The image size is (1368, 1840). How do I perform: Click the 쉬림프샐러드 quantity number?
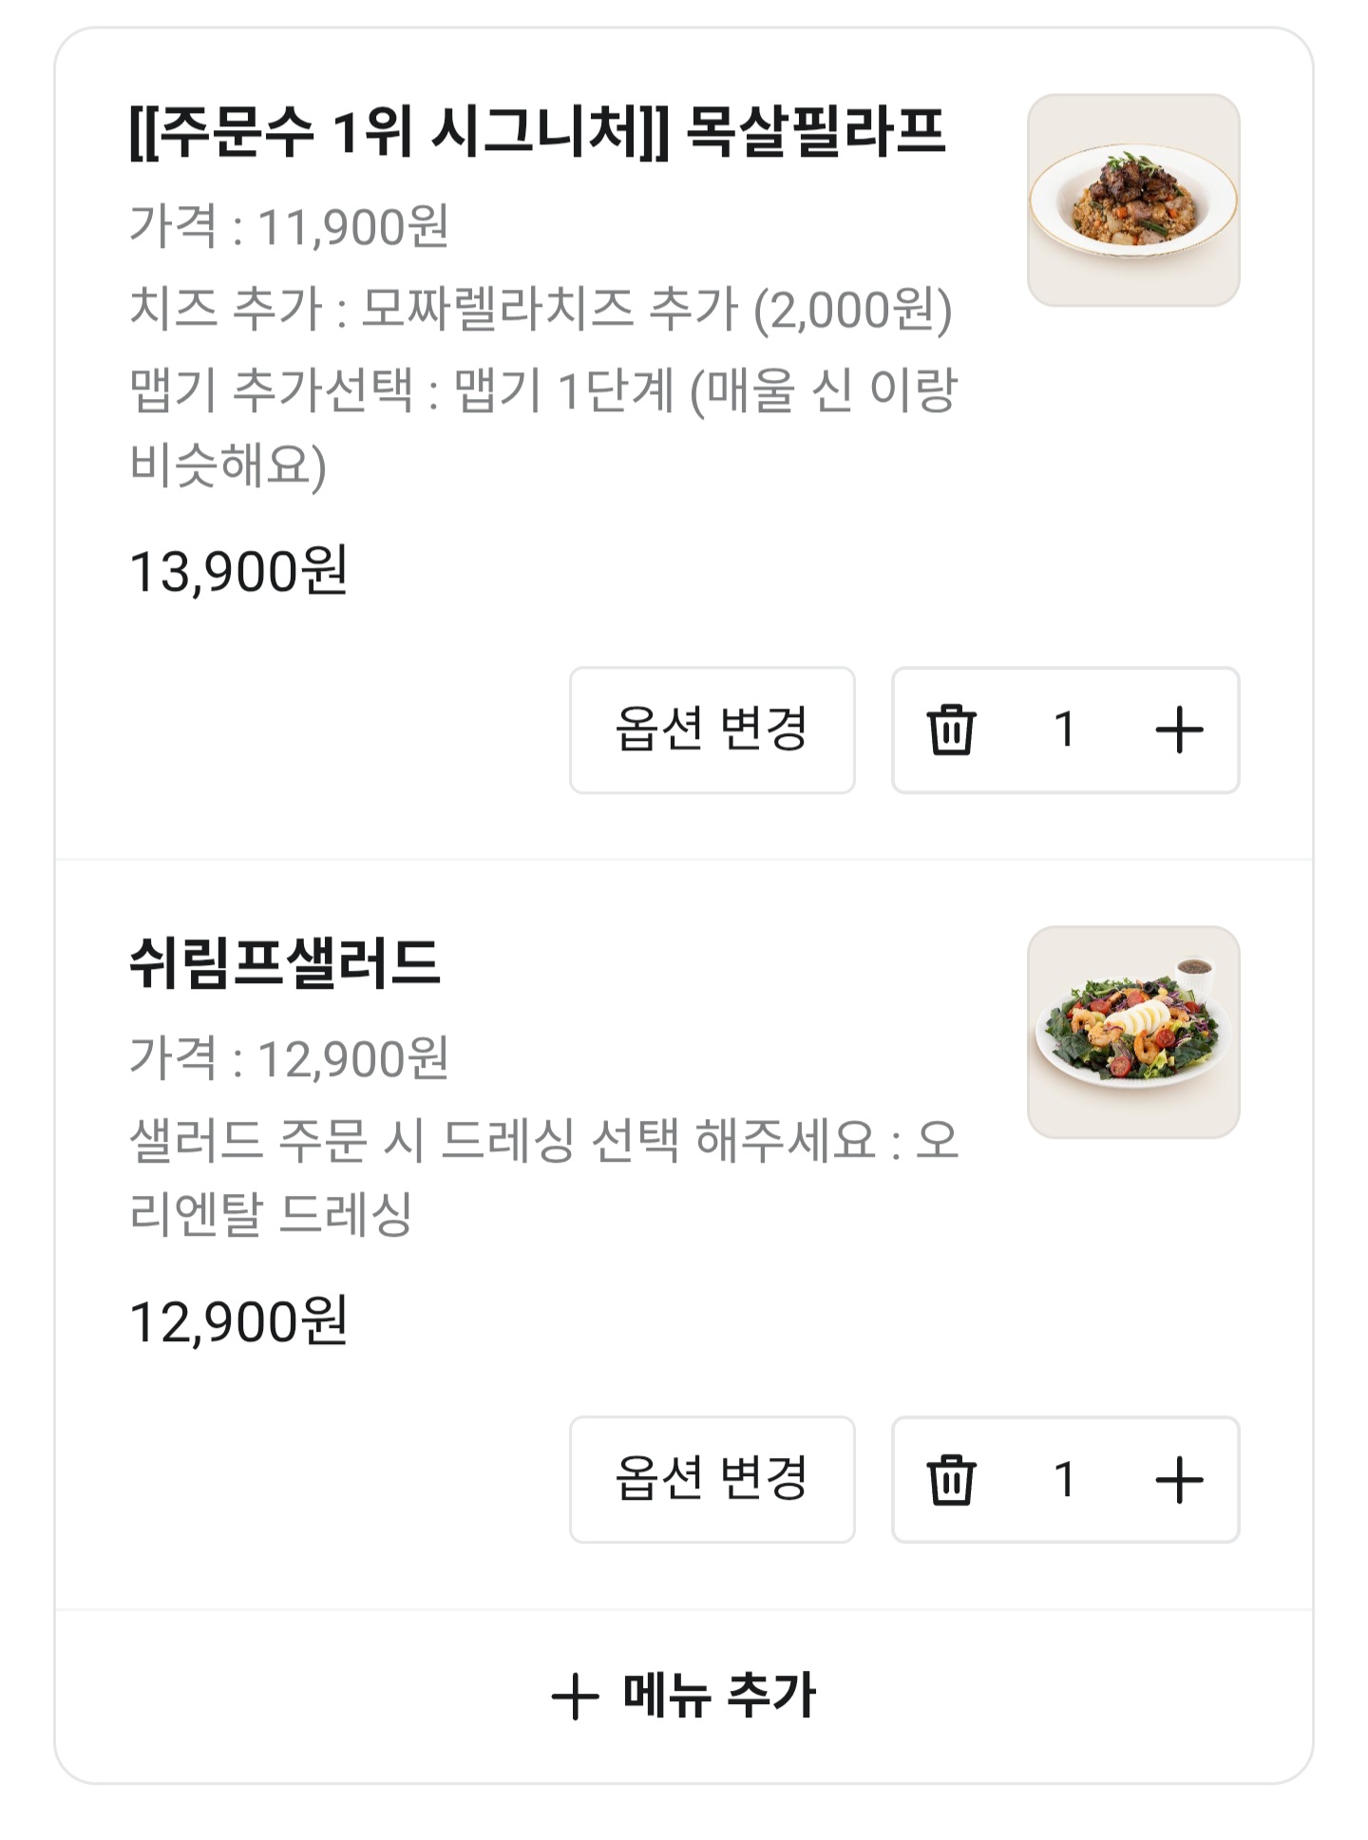coord(1064,1479)
